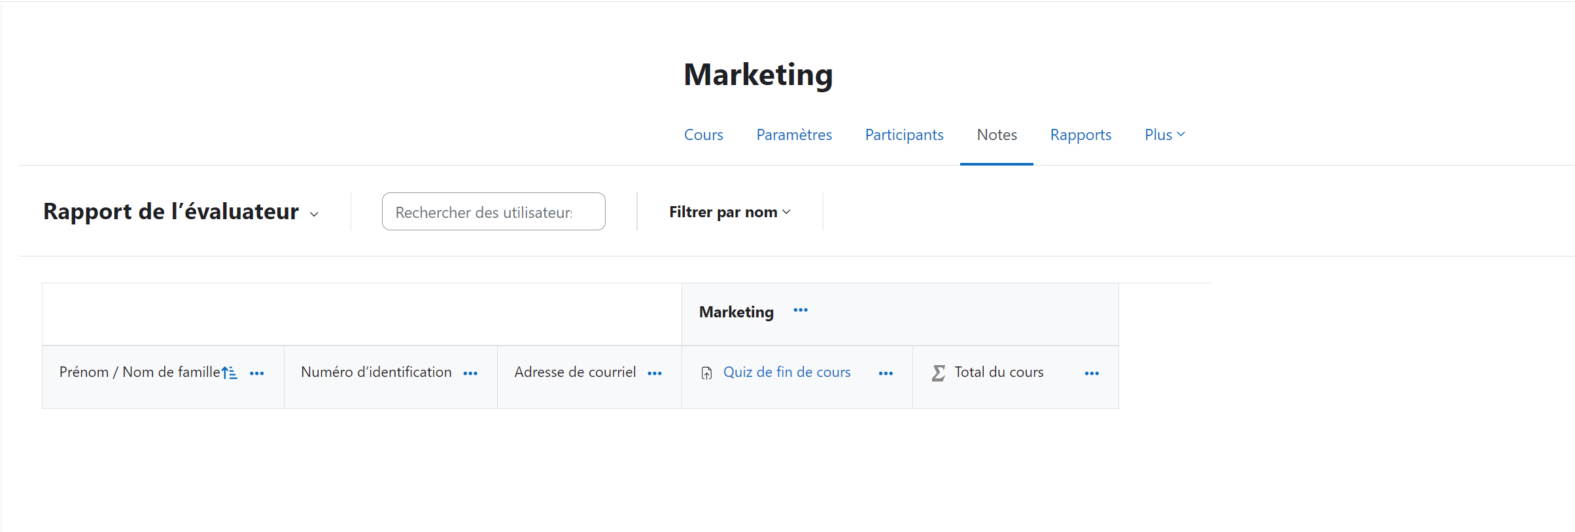The width and height of the screenshot is (1575, 532).
Task: Open the Numéro d'identification column actions menu
Action: tap(470, 373)
